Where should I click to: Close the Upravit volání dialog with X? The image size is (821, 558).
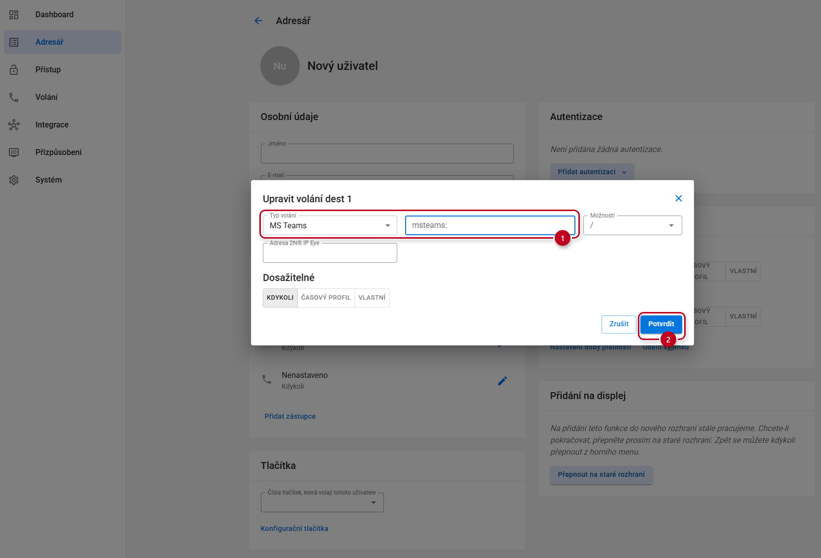(x=679, y=198)
